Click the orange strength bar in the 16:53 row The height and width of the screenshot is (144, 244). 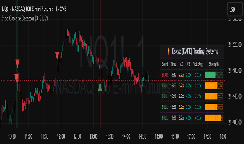[x=214, y=86]
